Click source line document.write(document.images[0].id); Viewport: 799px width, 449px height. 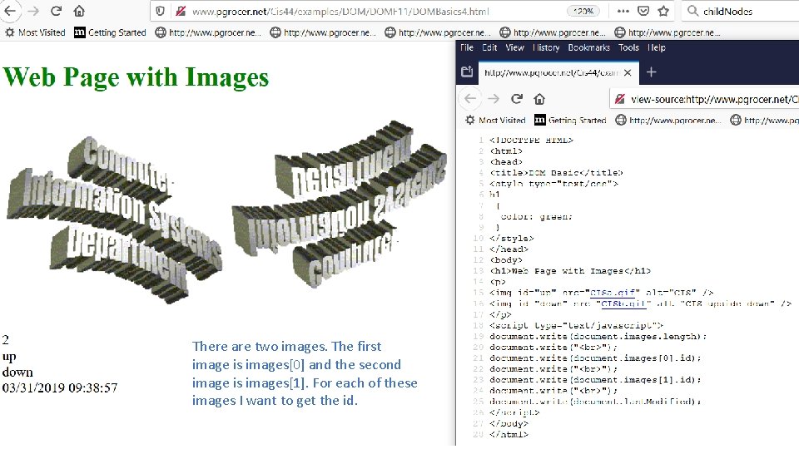[595, 358]
